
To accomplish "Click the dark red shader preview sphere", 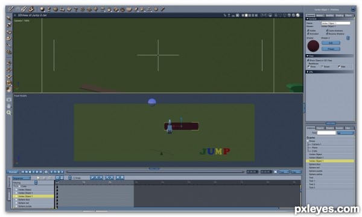I will tap(313, 46).
